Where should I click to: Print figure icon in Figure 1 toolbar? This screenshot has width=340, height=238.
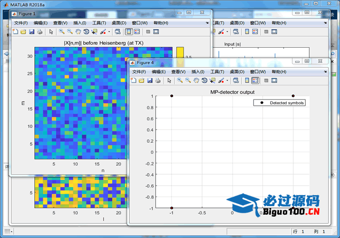coord(39,32)
